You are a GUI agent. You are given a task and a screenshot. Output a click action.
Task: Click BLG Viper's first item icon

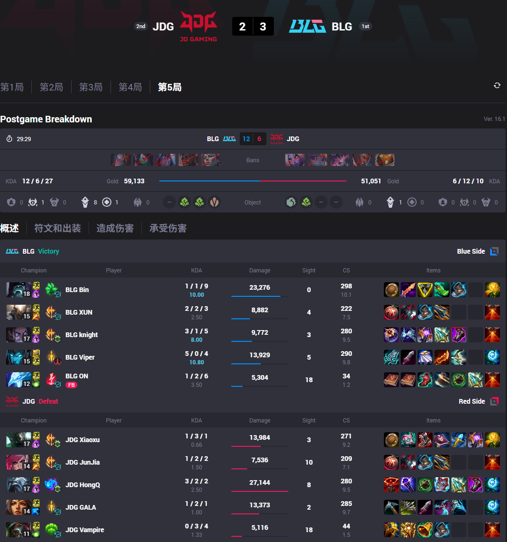pos(391,357)
